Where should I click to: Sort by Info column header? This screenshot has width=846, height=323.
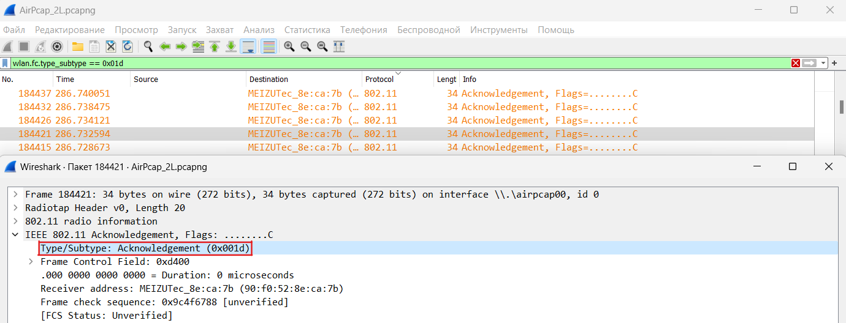click(x=637, y=80)
